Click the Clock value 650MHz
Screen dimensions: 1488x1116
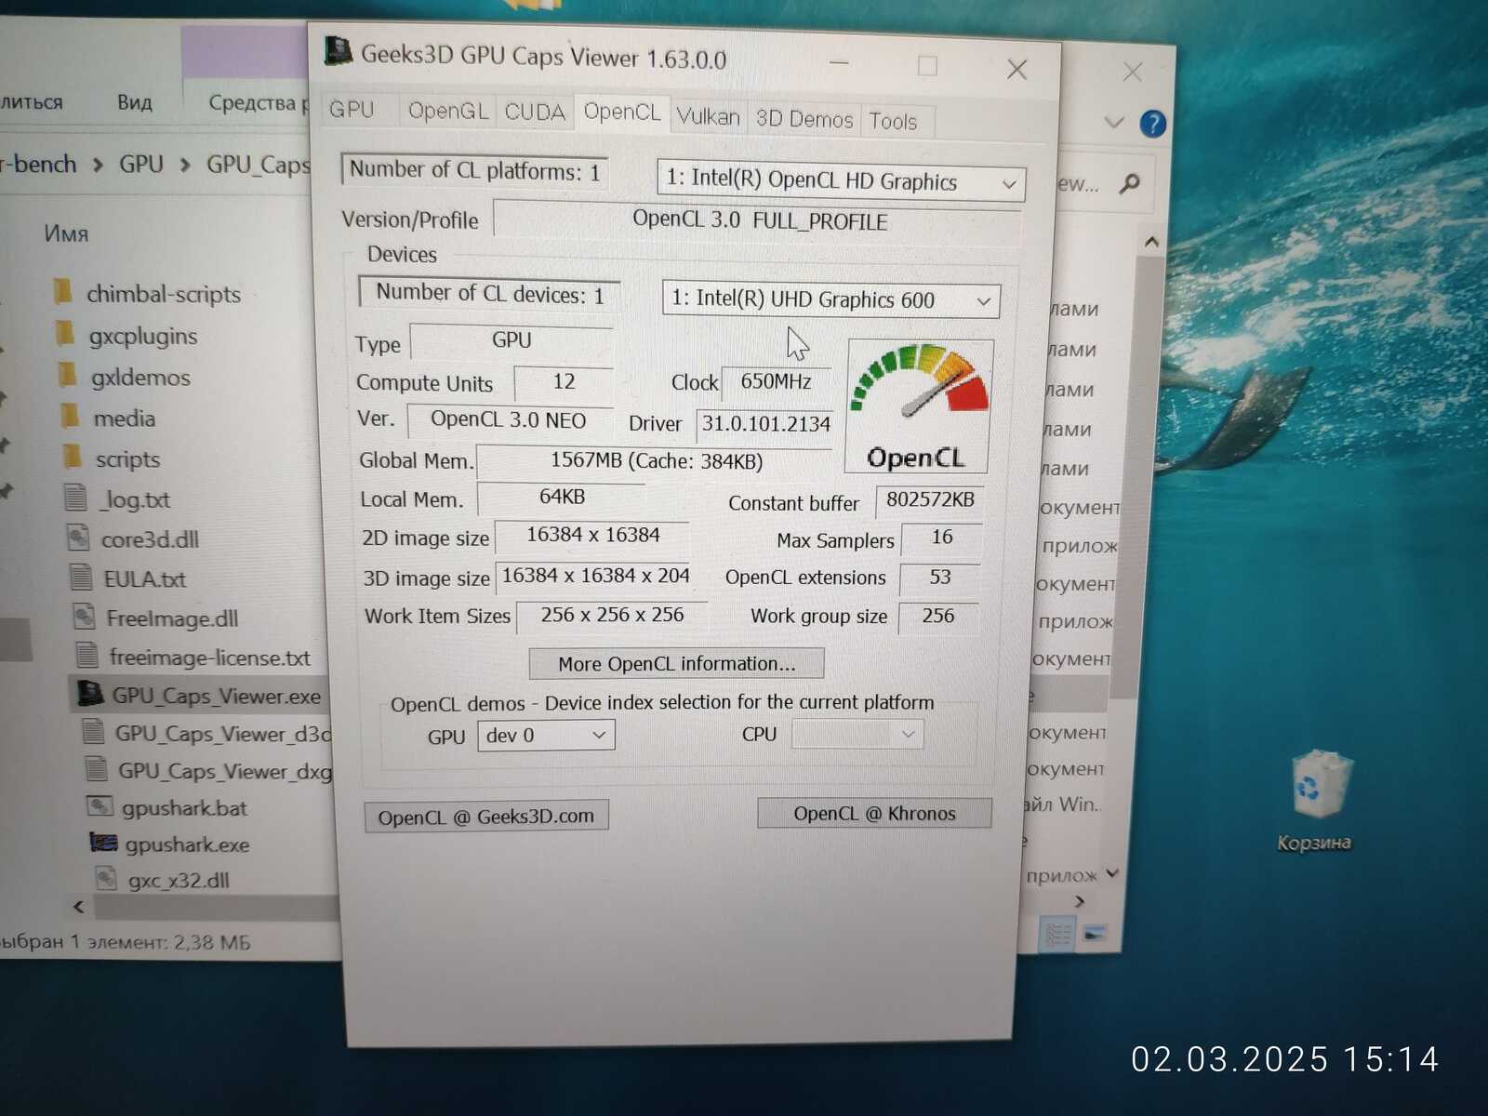tap(776, 381)
